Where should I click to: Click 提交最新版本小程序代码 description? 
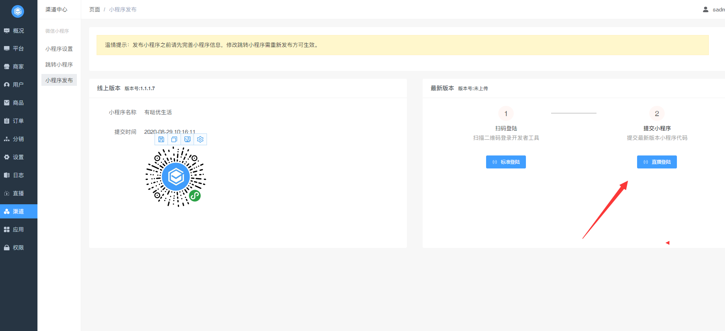(657, 138)
